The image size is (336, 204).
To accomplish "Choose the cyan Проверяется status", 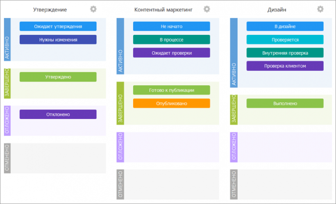I will point(285,40).
